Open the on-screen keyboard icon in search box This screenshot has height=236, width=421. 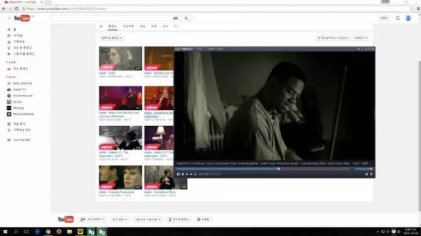point(175,18)
